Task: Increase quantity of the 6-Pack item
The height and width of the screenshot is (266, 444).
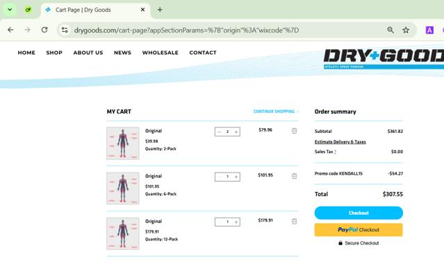Action: (236, 177)
